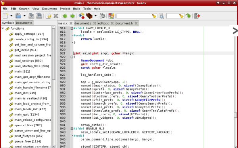Screen dimensions: 238x148
Task: Clear the goto line field broom icon
Action: pos(181,16)
